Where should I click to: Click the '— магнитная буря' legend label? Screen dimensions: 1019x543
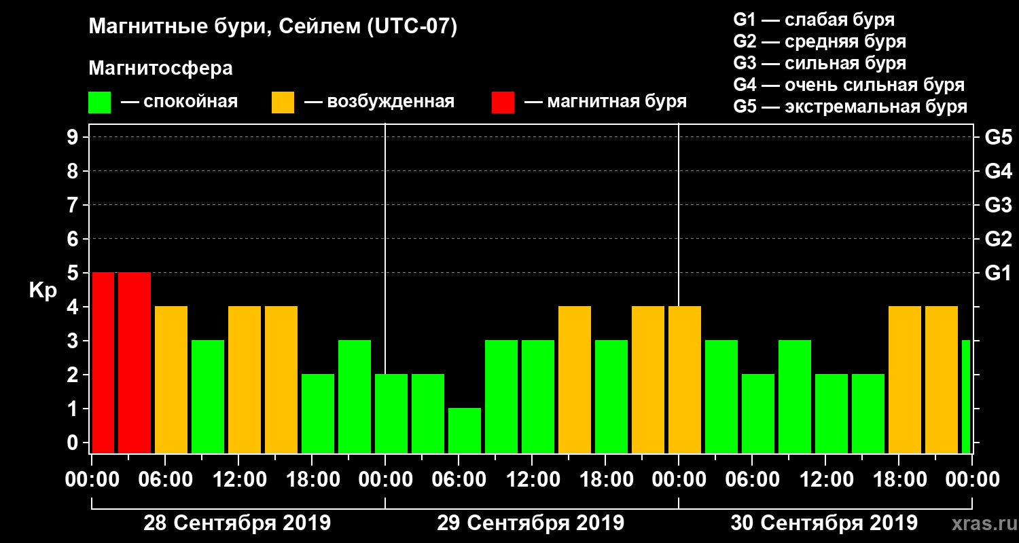(x=605, y=102)
